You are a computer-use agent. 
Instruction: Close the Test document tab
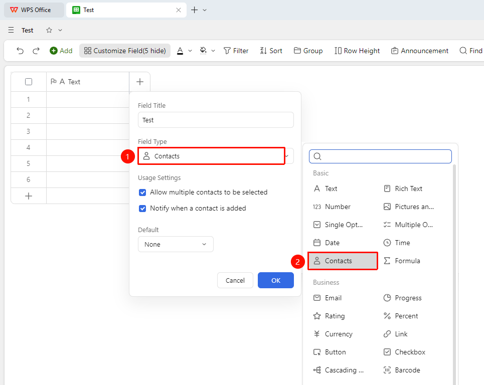click(179, 10)
